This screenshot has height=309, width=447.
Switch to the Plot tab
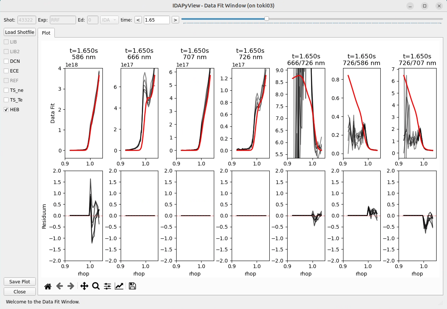(x=46, y=33)
